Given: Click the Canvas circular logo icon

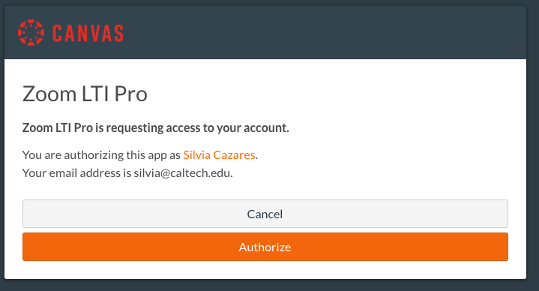Looking at the screenshot, I should pos(31,33).
